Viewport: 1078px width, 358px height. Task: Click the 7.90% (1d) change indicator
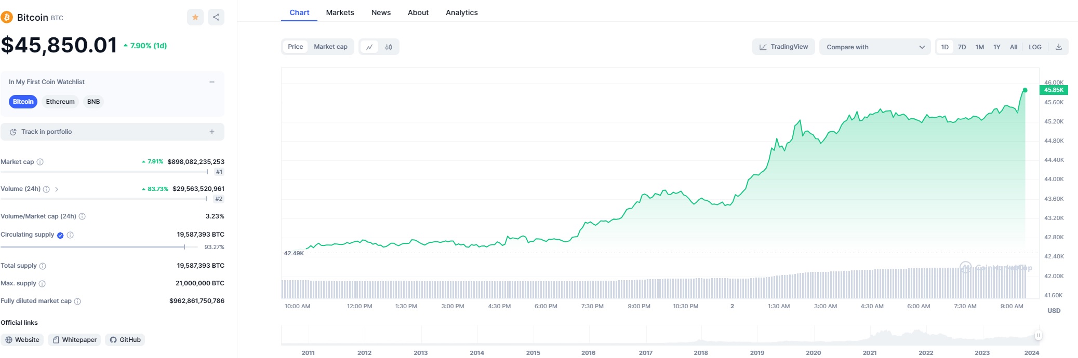[145, 46]
